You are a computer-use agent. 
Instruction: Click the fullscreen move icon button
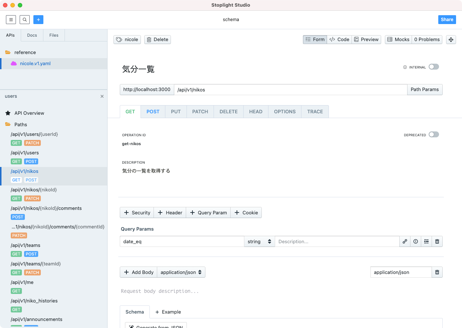tap(451, 40)
